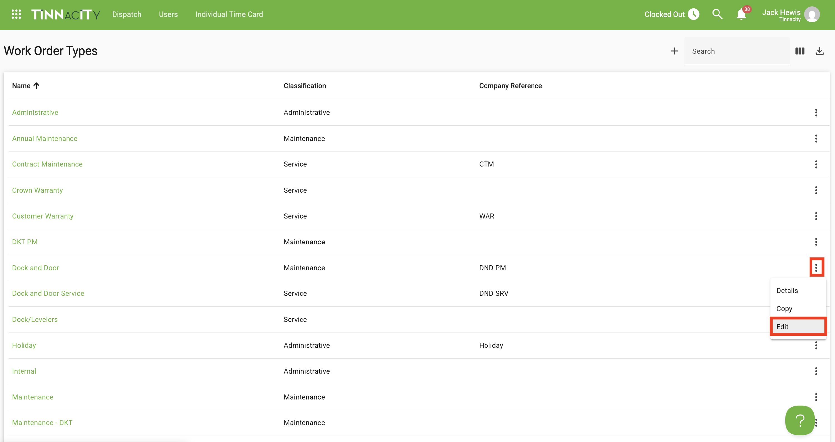Open Crown Warranty link
Image resolution: width=835 pixels, height=442 pixels.
[37, 190]
